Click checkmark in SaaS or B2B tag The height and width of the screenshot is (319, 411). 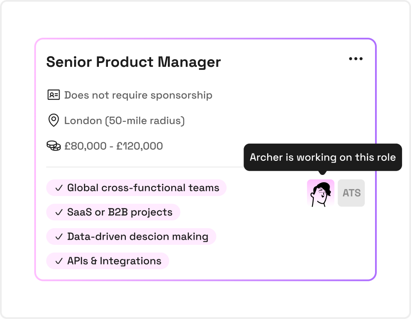coord(59,212)
